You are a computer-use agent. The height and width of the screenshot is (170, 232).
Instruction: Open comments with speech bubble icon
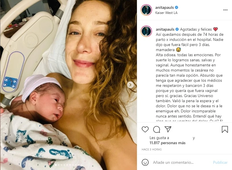tap(157, 129)
